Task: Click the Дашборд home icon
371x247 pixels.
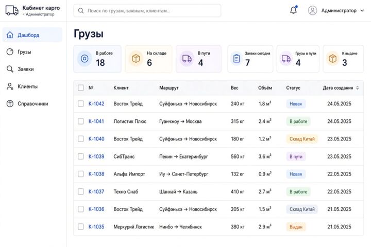Action: tap(10, 35)
